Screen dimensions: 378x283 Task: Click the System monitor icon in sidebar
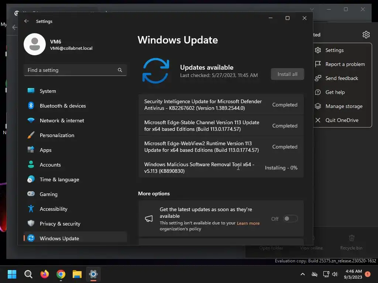[31, 91]
